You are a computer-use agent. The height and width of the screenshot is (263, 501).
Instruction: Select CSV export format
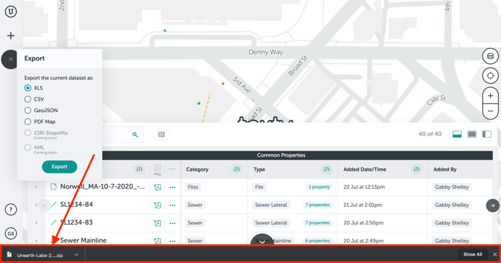point(28,99)
